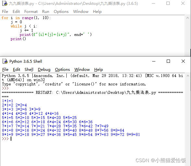191x166 pixels.
Task: Click the editor scrollbar up arrow
Action: [187, 18]
